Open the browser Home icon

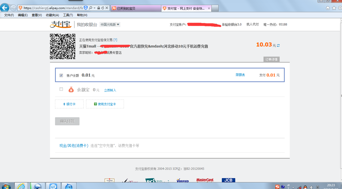pos(328,8)
